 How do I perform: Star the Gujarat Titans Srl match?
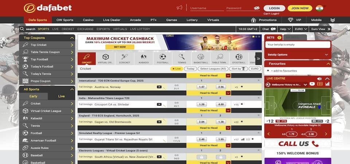(253, 139)
